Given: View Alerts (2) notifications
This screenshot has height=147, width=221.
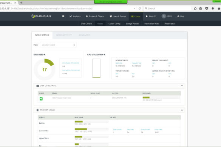Looking at the screenshot, I should pyautogui.click(x=151, y=16).
